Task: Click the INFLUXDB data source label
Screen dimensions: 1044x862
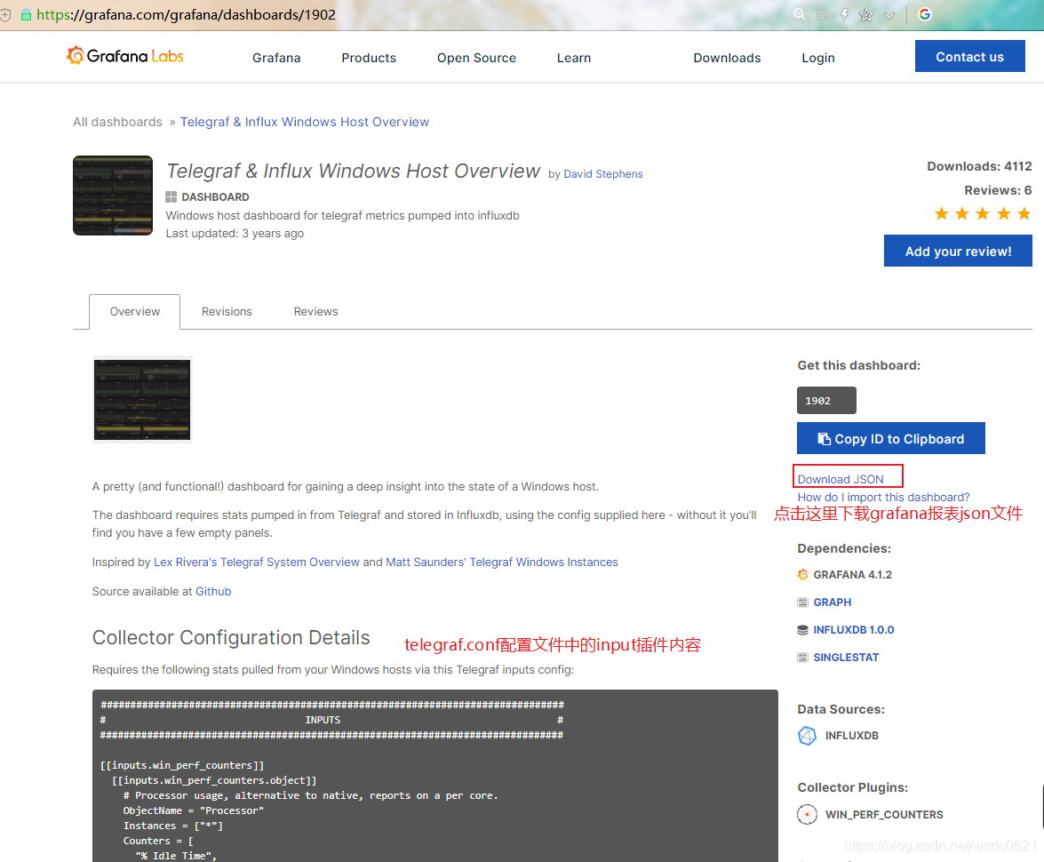Action: point(851,736)
